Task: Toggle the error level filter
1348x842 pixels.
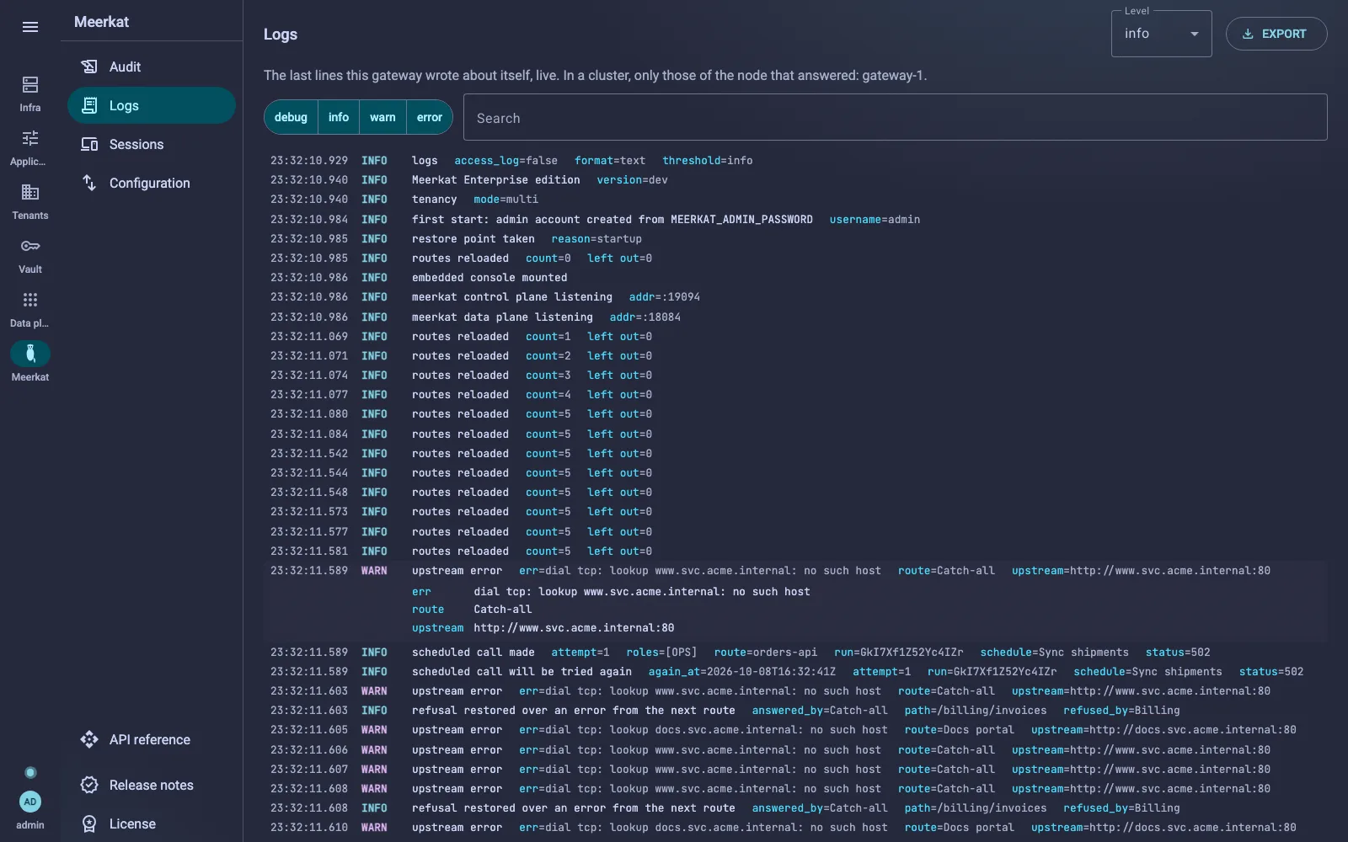Action: coord(430,117)
